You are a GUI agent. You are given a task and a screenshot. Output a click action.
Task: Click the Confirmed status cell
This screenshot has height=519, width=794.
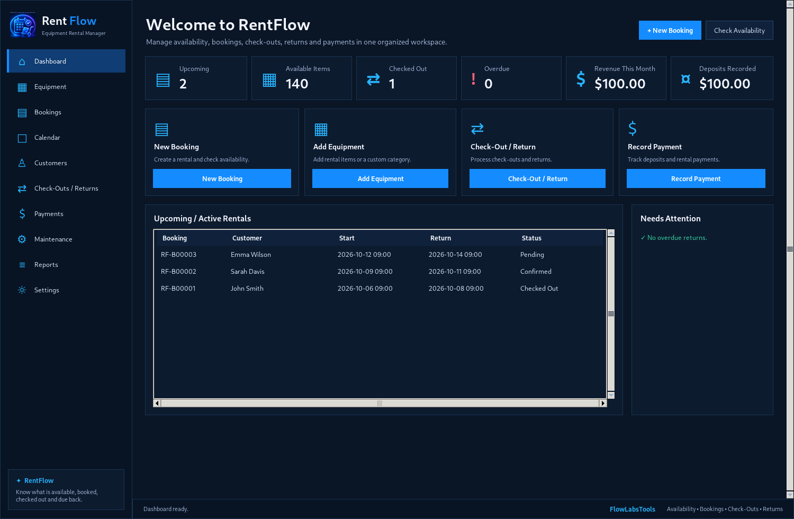click(536, 272)
